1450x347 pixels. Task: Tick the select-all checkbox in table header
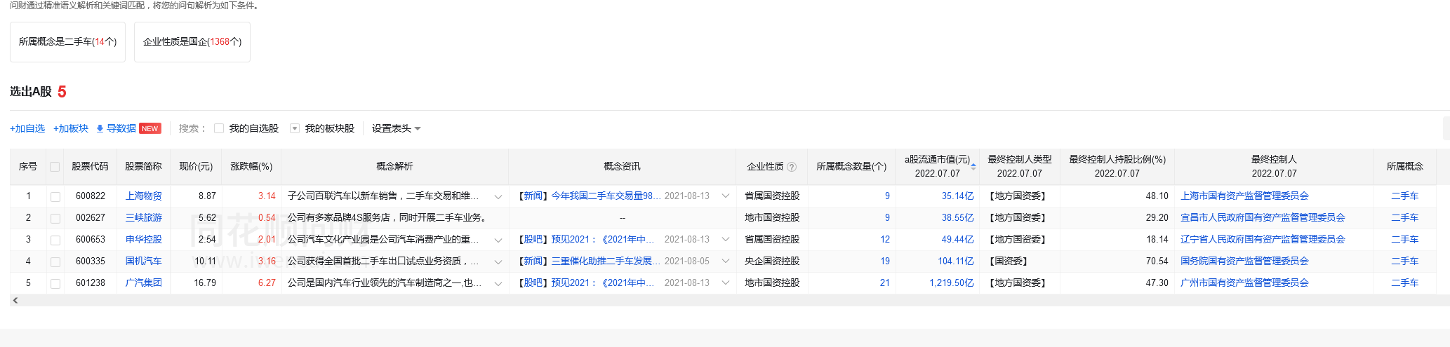coord(55,167)
